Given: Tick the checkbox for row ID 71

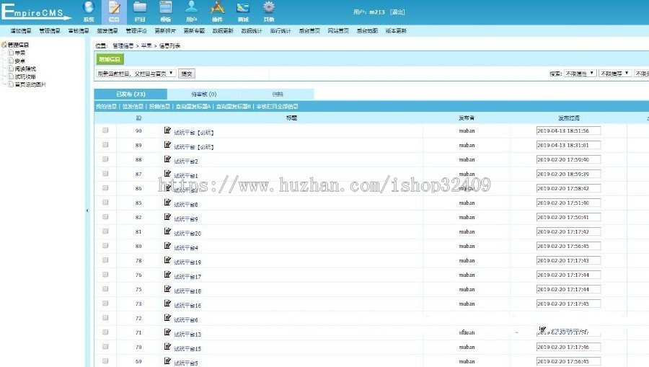Looking at the screenshot, I should [x=105, y=332].
